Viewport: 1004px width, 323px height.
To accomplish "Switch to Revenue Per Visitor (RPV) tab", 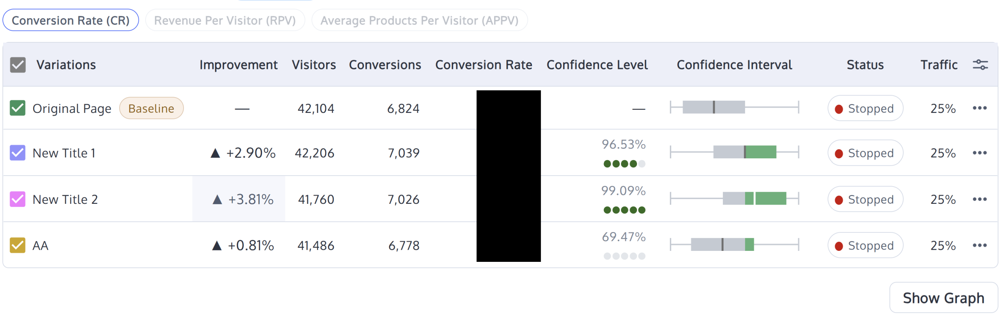I will coord(225,20).
